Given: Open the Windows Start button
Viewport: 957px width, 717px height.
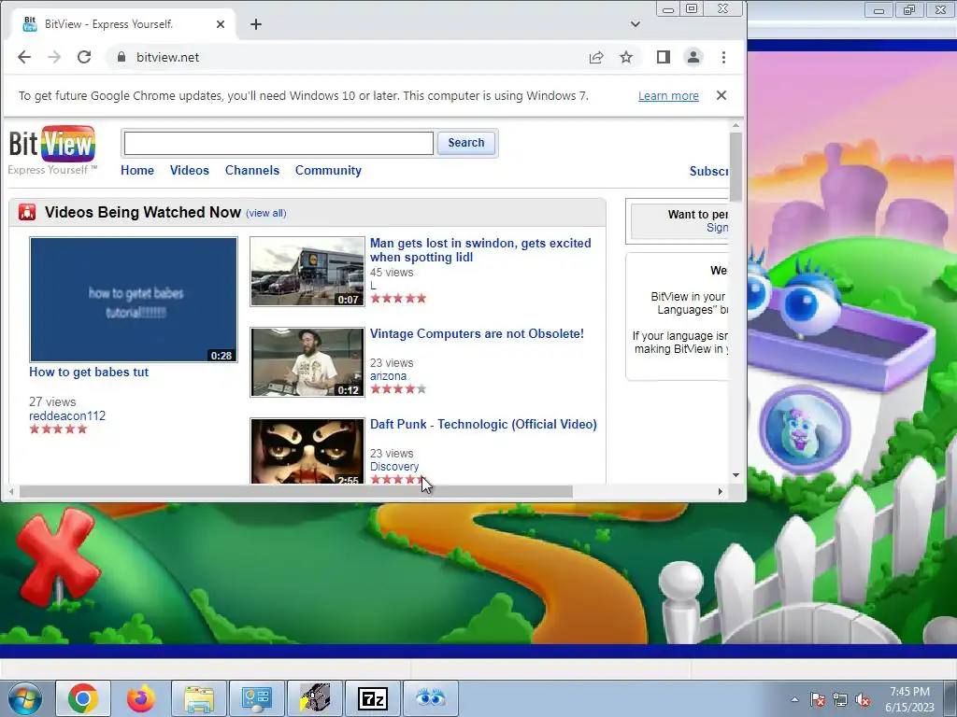Looking at the screenshot, I should click(24, 698).
